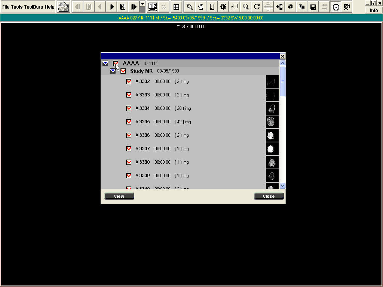Viewport: 383px width, 287px height.
Task: Click the video camera cine icon
Action: (347, 7)
